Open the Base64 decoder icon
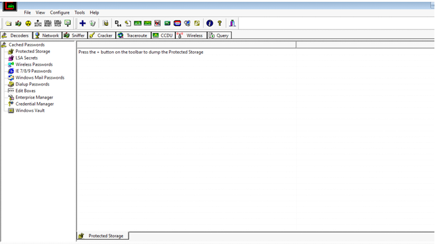The image size is (435, 245). 118,23
